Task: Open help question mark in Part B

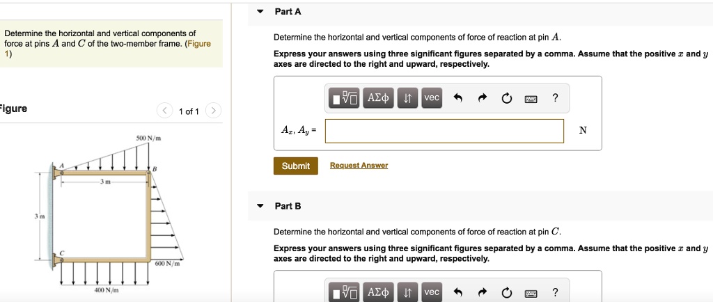Action: click(554, 292)
